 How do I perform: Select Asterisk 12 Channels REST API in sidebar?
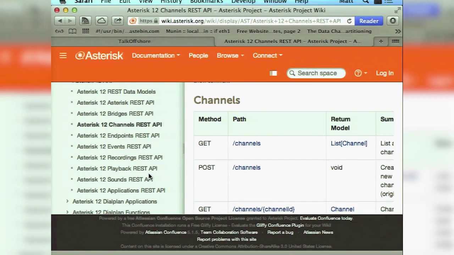click(x=119, y=125)
